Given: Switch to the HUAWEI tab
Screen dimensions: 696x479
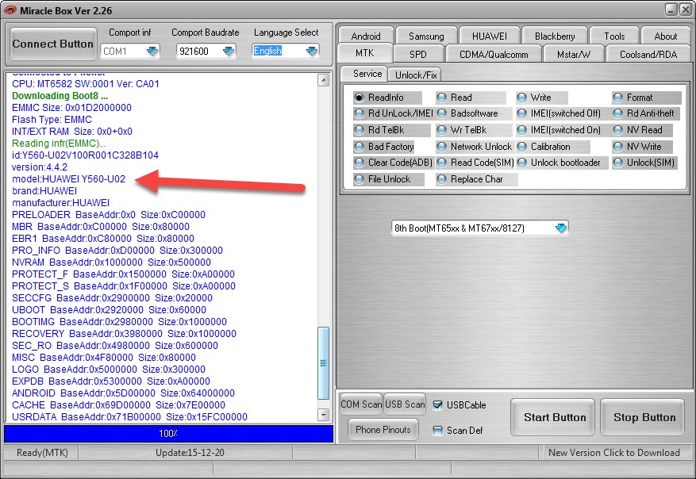Looking at the screenshot, I should [489, 36].
